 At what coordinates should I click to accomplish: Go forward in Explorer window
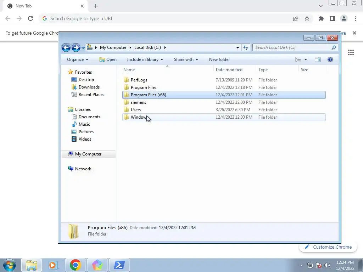click(76, 48)
